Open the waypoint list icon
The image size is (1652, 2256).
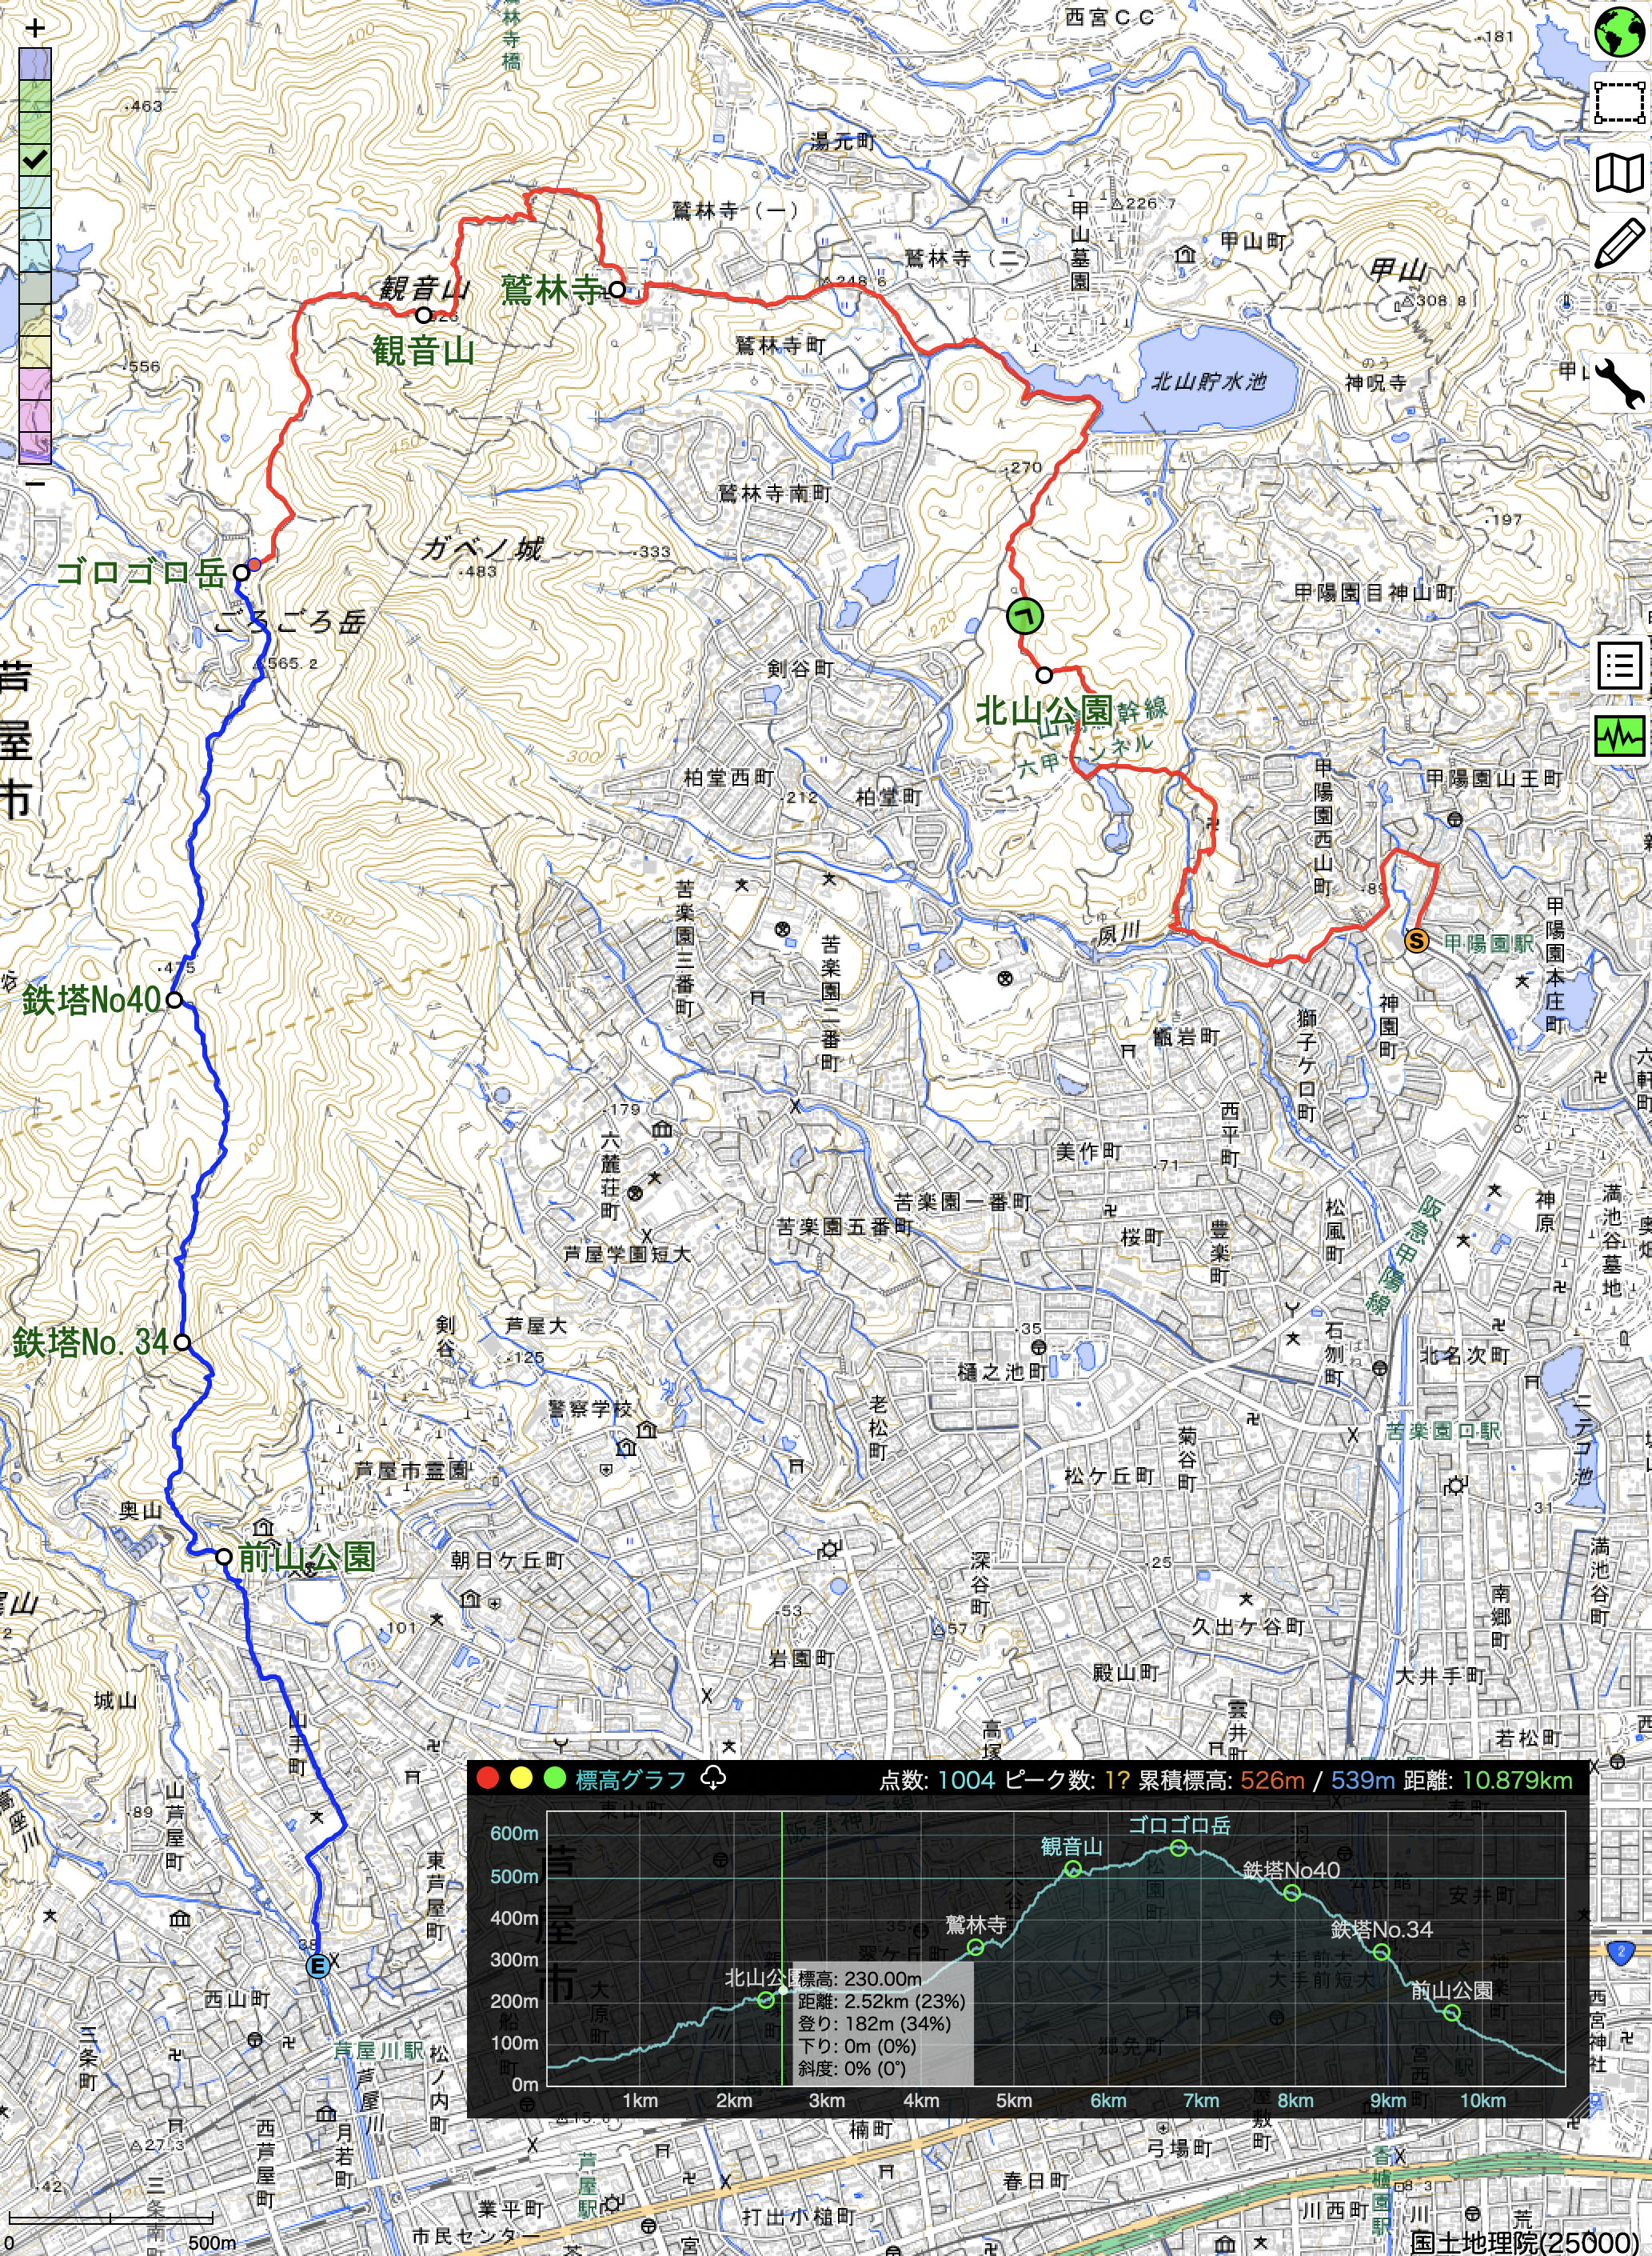tap(1620, 664)
